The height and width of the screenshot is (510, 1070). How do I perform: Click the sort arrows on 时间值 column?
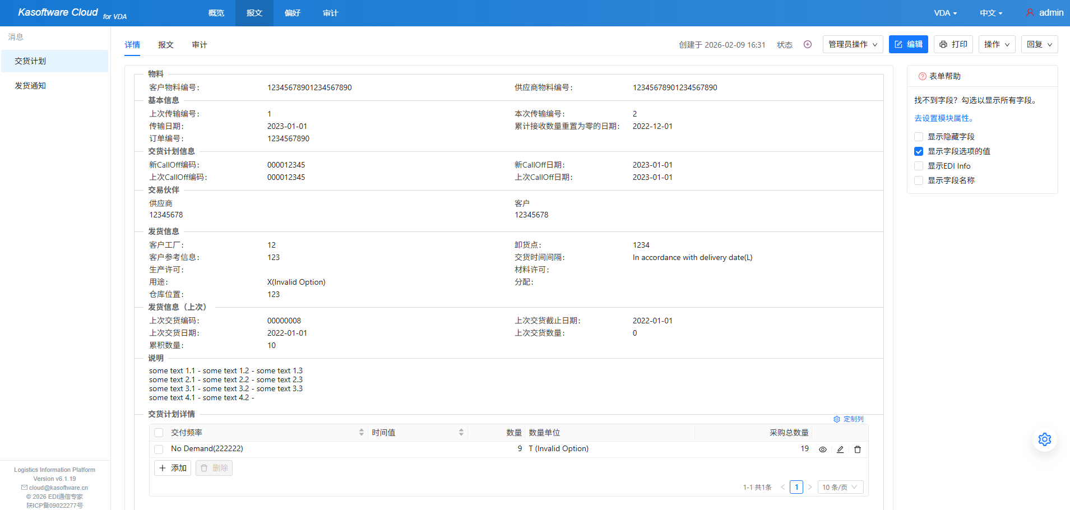click(461, 433)
